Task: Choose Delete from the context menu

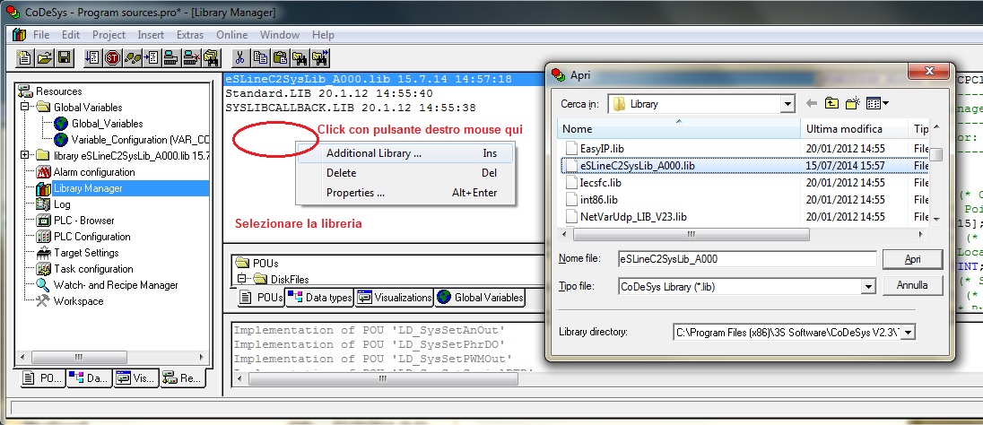Action: point(405,173)
